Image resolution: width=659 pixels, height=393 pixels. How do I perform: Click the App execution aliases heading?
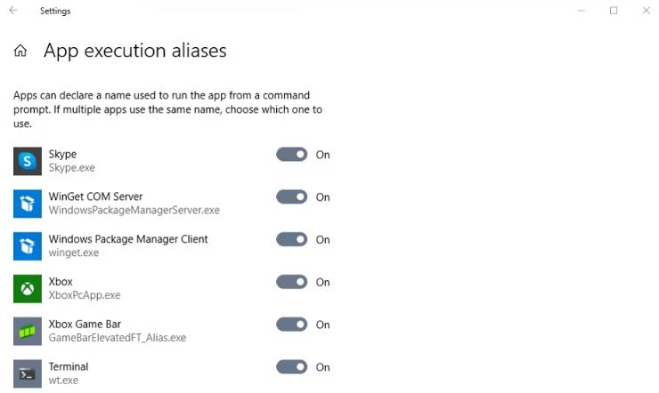pyautogui.click(x=134, y=51)
